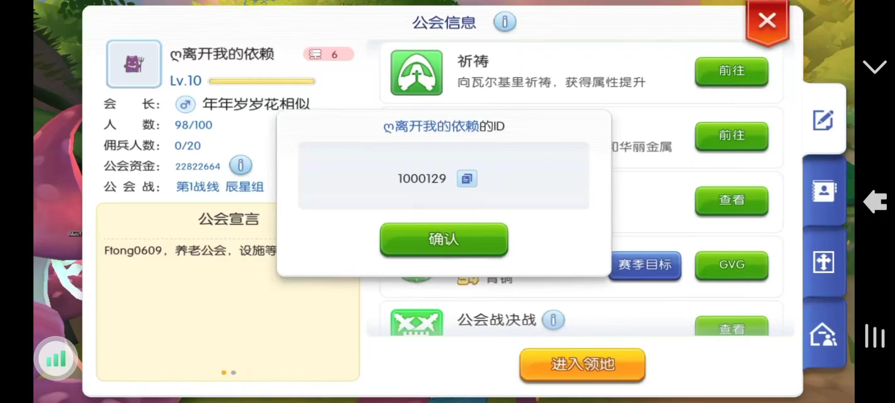895x403 pixels.
Task: Go to 祈祷 with the 前往 button
Action: click(731, 71)
